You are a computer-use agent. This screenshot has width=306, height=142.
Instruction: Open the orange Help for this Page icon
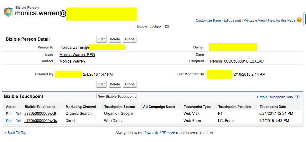(299, 20)
